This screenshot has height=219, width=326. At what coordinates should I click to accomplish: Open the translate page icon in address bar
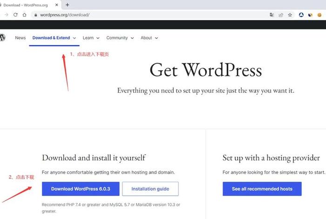tap(272, 15)
